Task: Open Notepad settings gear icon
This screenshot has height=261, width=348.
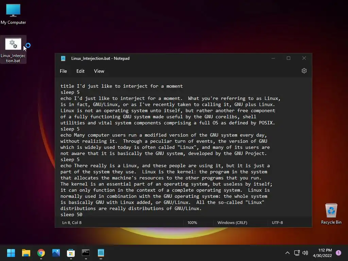Action: (x=304, y=71)
